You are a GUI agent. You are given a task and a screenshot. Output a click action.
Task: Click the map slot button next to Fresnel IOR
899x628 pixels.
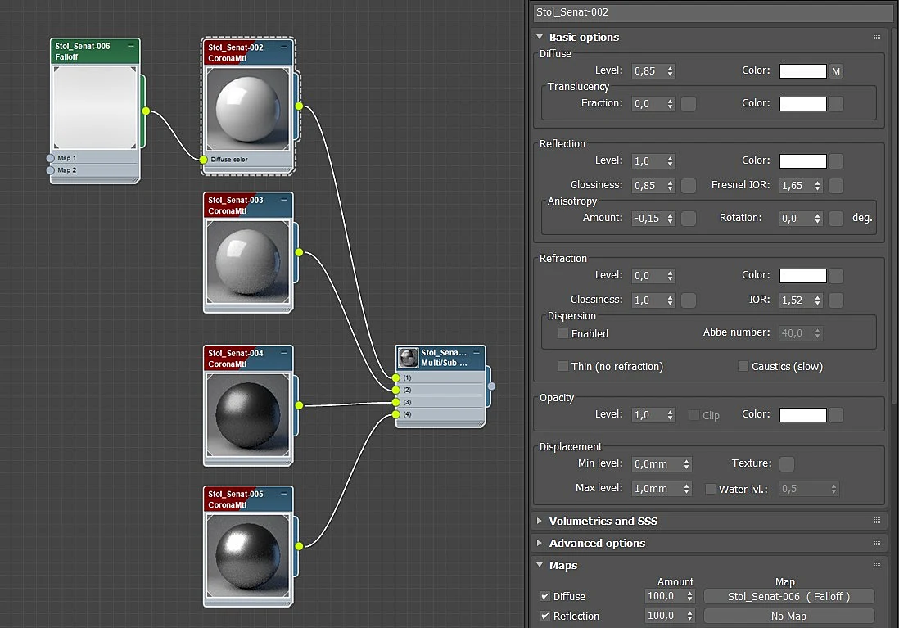click(836, 185)
